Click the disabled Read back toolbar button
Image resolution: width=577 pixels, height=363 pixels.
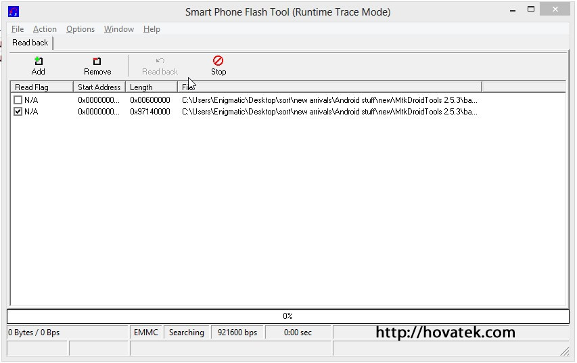(160, 66)
